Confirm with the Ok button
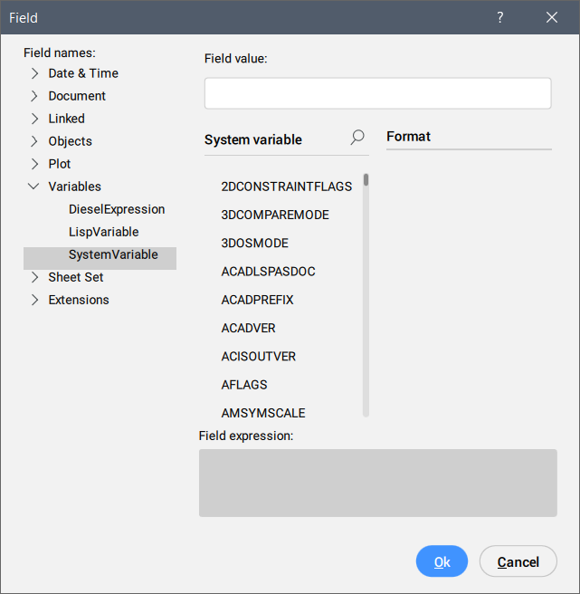This screenshot has height=594, width=580. click(442, 562)
